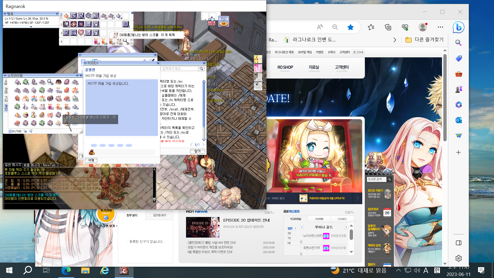Viewport: 494px width, 278px height.
Task: Switch to 배틀 메시지 chat tab
Action: tap(32, 165)
